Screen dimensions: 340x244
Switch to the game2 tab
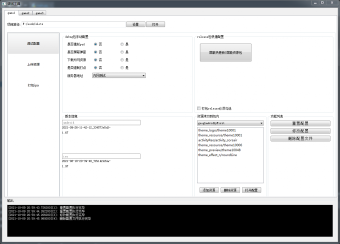[25, 13]
